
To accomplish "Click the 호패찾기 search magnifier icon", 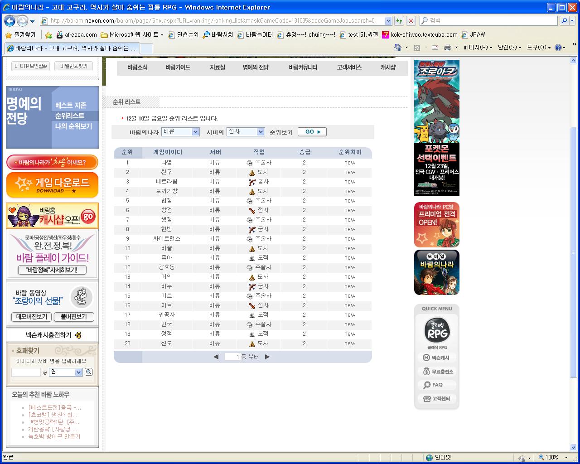I will pyautogui.click(x=89, y=372).
